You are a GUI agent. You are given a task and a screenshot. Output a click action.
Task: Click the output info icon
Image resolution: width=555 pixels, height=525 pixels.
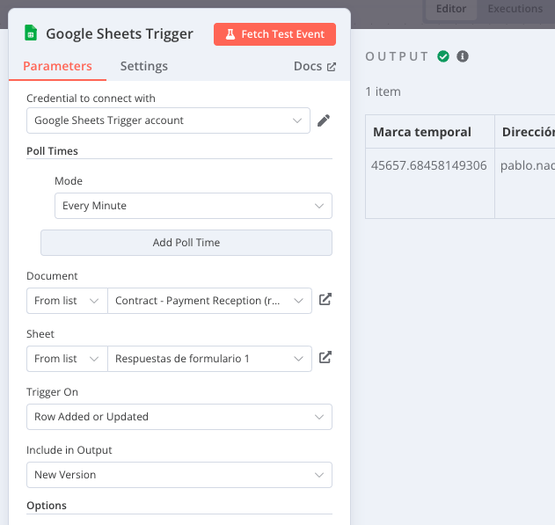pyautogui.click(x=463, y=56)
